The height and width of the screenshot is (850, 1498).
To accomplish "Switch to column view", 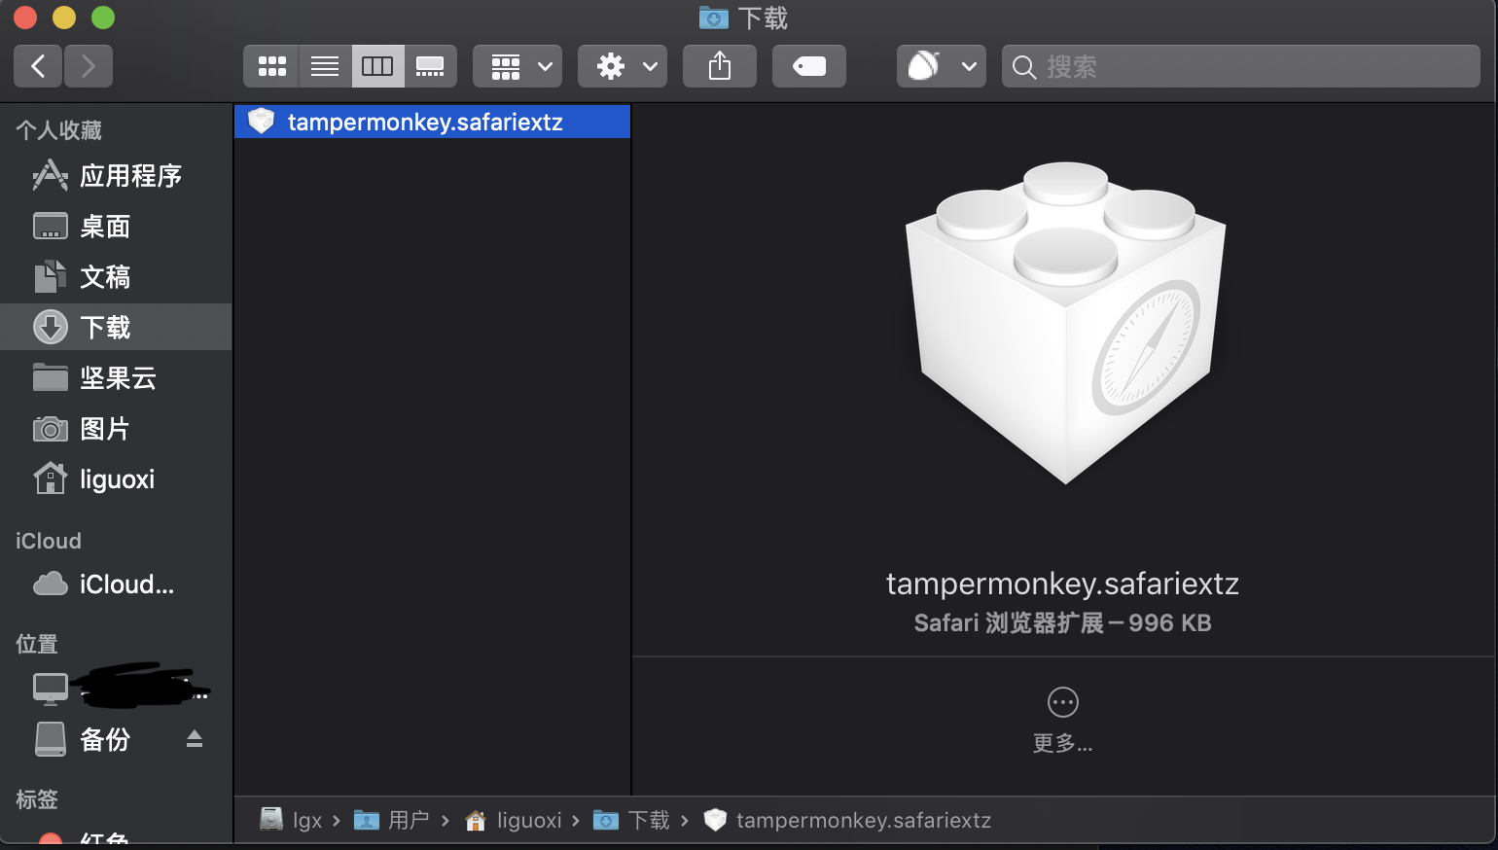I will (x=377, y=66).
